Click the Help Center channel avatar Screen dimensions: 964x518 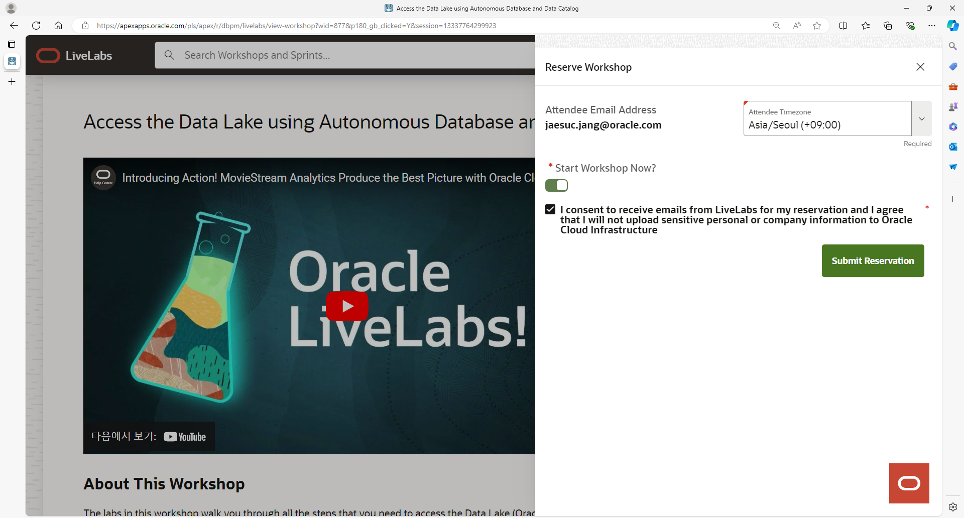pyautogui.click(x=103, y=177)
